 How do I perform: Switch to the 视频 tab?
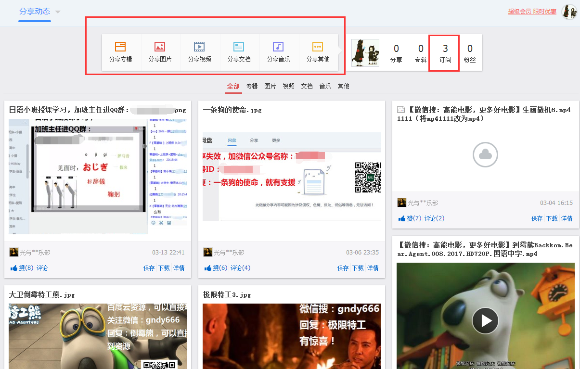pos(288,86)
